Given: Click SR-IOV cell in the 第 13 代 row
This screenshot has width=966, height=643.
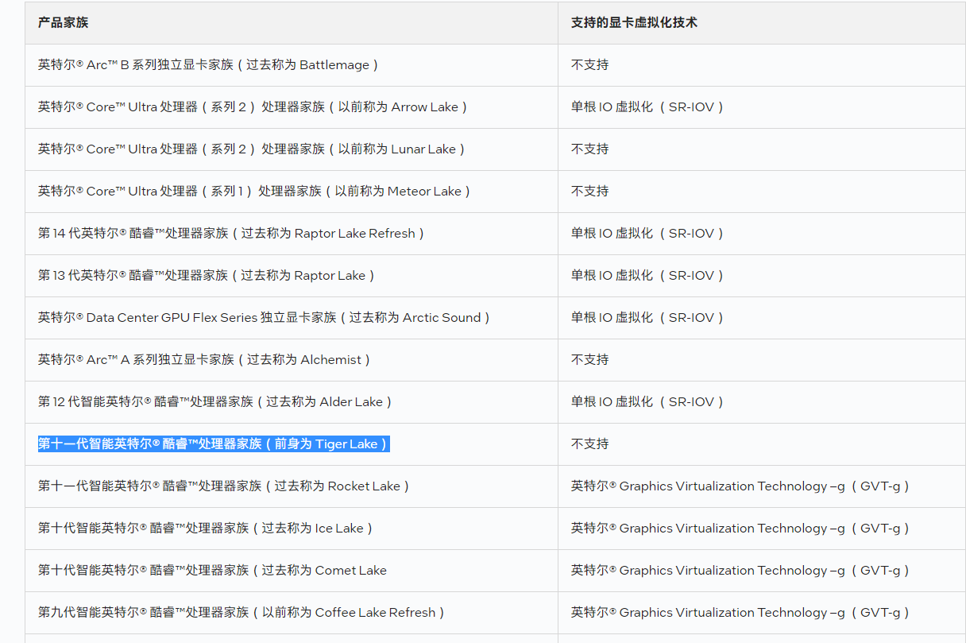Looking at the screenshot, I should coord(648,276).
